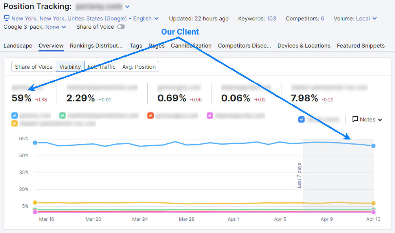Screen dimensions: 395x233
Task: Open the Rankings Distribution tab
Action: click(x=96, y=46)
